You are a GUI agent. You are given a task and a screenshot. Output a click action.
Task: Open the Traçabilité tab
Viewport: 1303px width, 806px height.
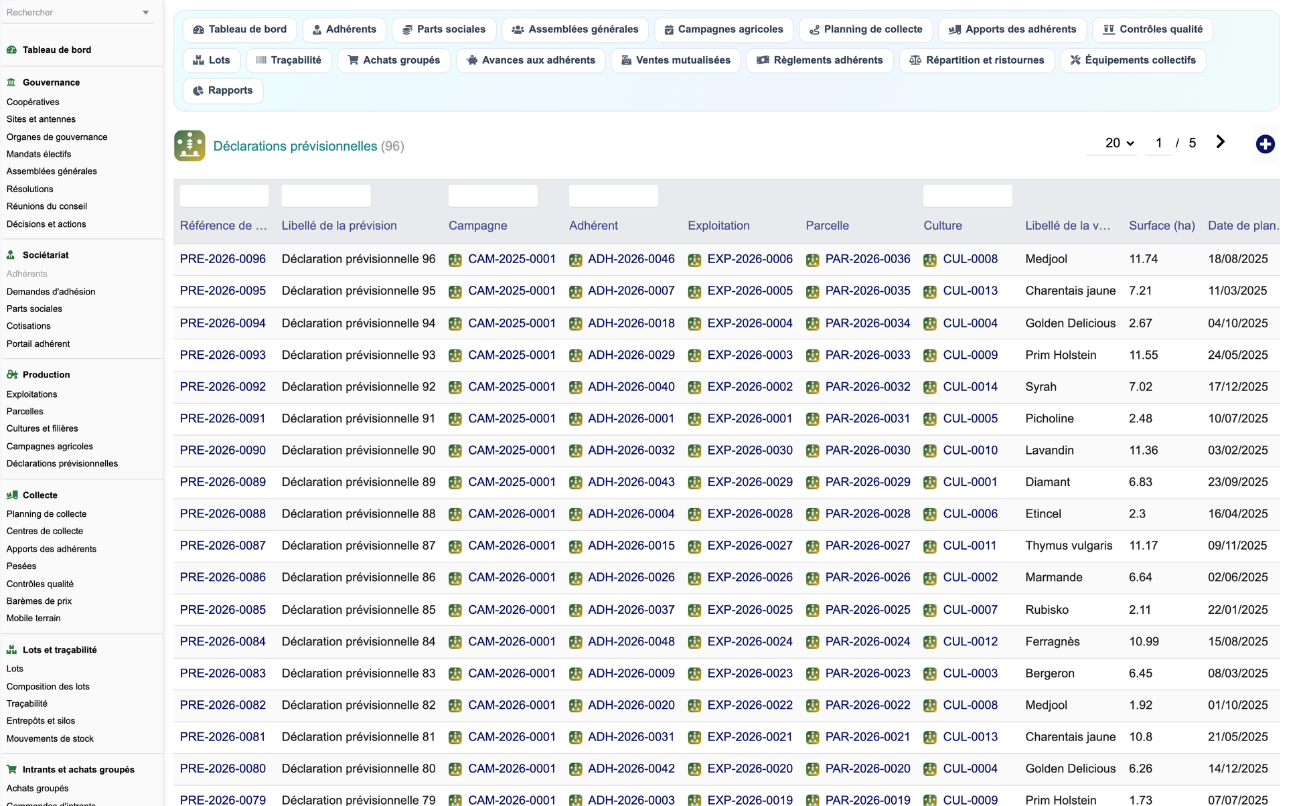point(289,60)
